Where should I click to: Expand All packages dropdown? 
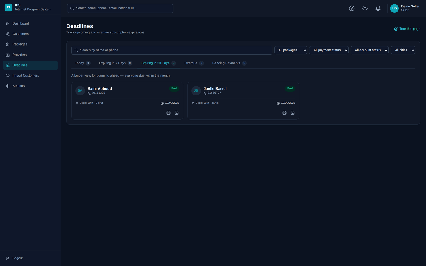click(x=291, y=50)
